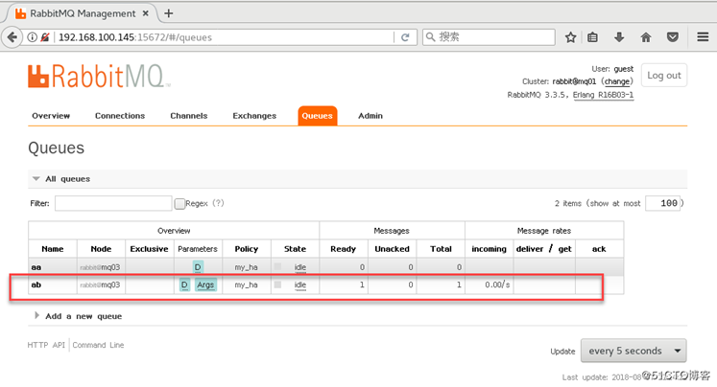This screenshot has height=387, width=717.
Task: Select the Queues tab
Action: [318, 116]
